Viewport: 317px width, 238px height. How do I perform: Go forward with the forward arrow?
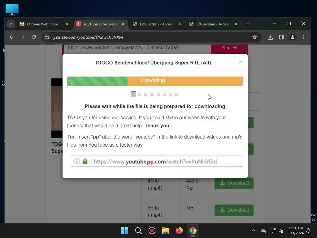coord(22,37)
